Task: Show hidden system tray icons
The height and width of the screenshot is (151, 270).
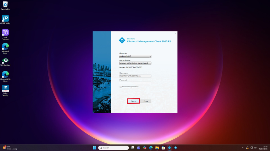Action: 243,148
